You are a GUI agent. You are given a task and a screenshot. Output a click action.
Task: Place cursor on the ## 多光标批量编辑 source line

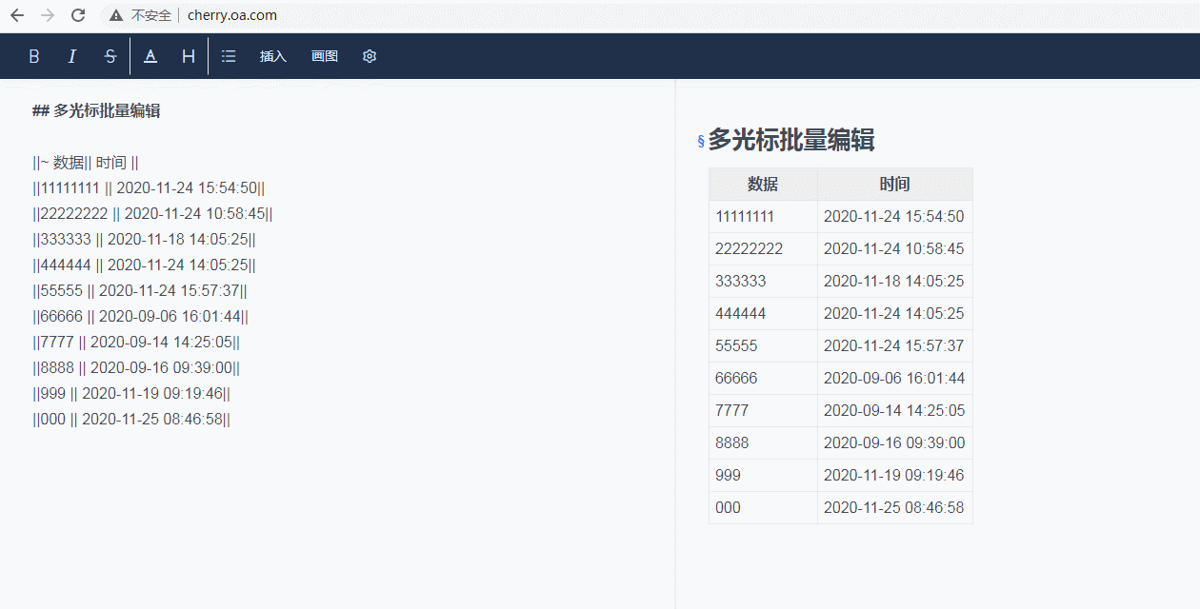click(96, 111)
